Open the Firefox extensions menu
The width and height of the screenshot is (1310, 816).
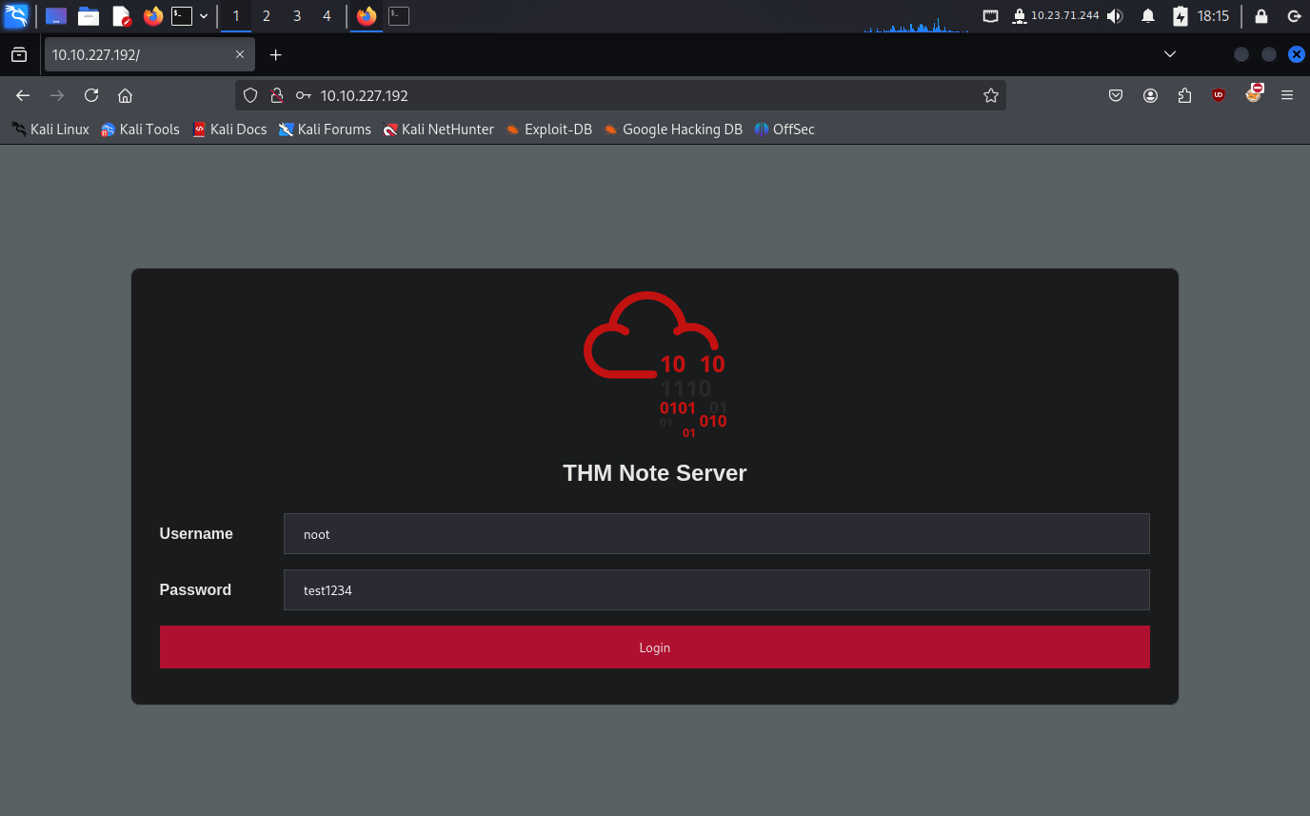tap(1184, 95)
